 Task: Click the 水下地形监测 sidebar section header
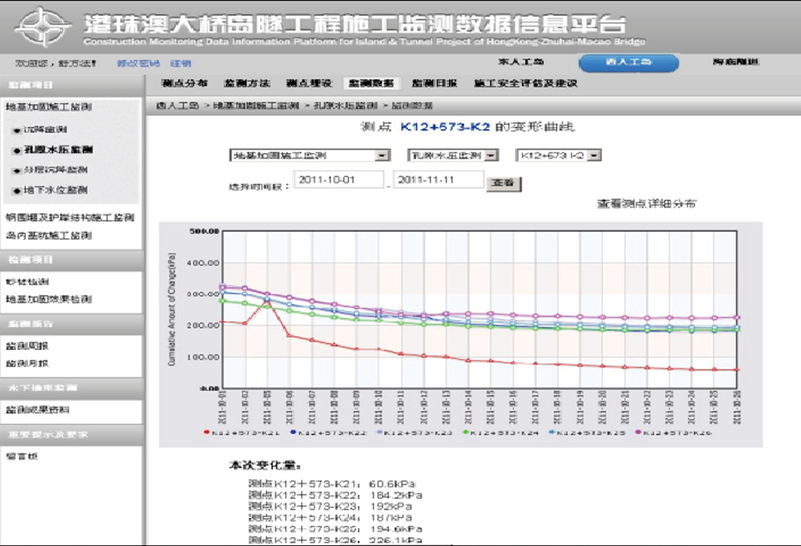pos(71,388)
